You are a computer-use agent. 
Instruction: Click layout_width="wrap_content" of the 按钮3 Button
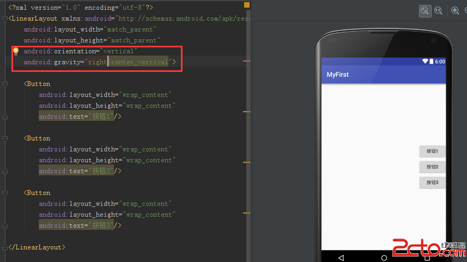pos(105,204)
